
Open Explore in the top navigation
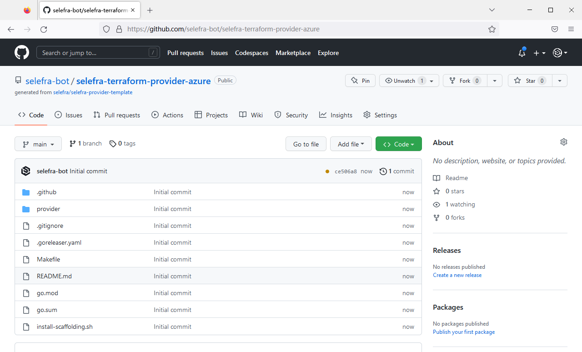(x=328, y=53)
